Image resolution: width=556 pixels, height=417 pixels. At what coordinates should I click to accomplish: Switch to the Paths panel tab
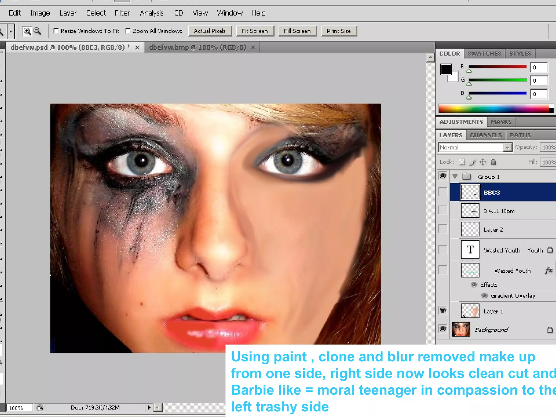tap(520, 135)
